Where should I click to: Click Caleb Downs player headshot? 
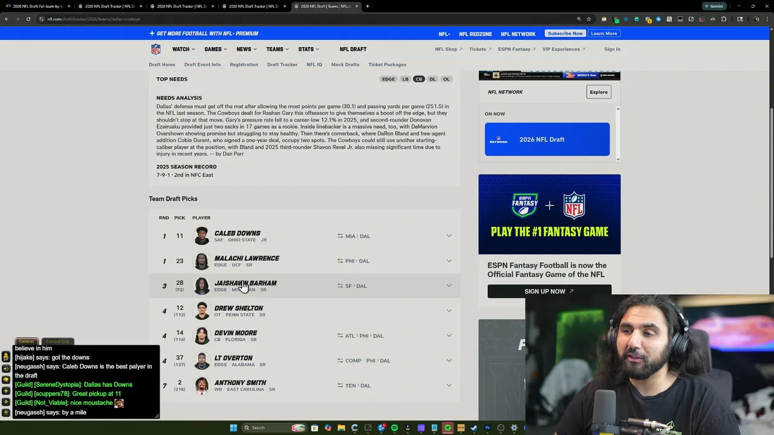[201, 236]
